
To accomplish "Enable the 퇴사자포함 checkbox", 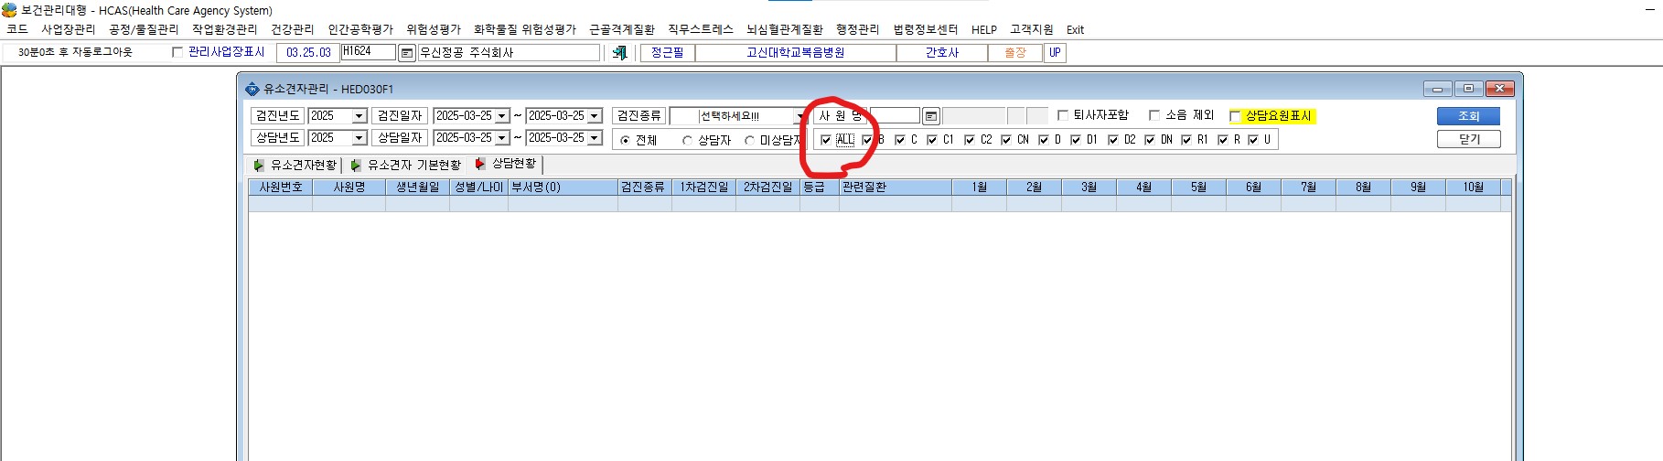I will [x=1063, y=115].
